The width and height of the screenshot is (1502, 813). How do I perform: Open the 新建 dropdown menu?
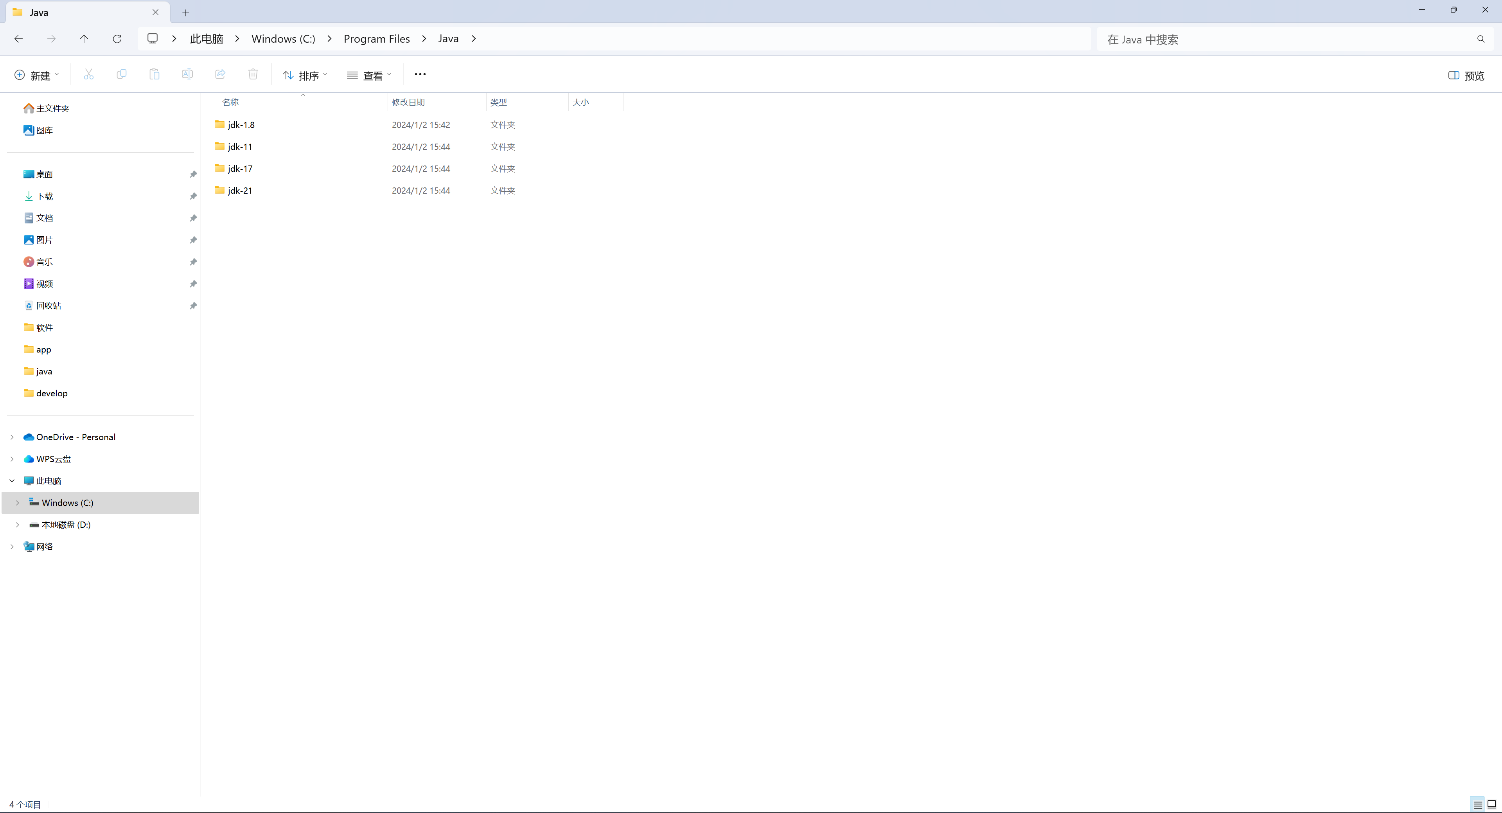37,75
